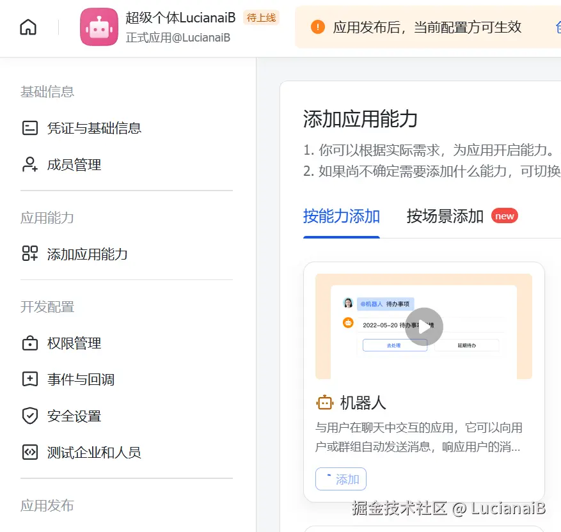This screenshot has width=561, height=532.
Task: Click the member management person icon
Action: click(30, 165)
